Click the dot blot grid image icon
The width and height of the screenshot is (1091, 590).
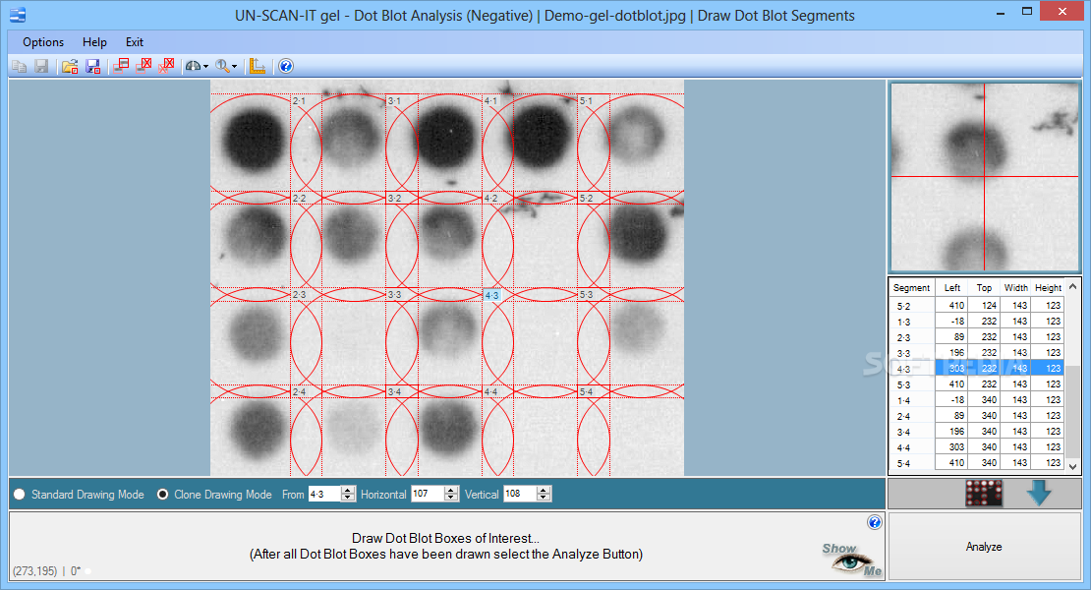[x=984, y=494]
